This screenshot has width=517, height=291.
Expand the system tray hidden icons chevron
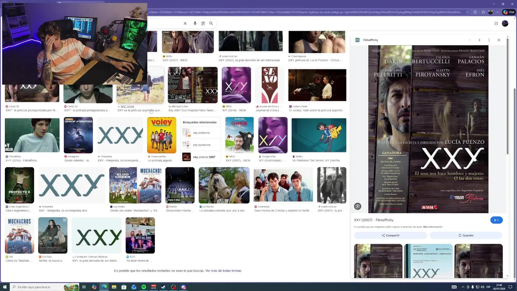(x=463, y=287)
